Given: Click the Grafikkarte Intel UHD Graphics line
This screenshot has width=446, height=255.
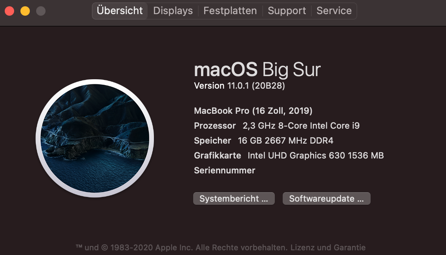Looking at the screenshot, I should point(289,156).
